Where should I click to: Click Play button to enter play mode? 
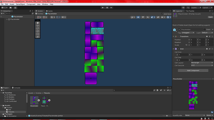[103, 8]
